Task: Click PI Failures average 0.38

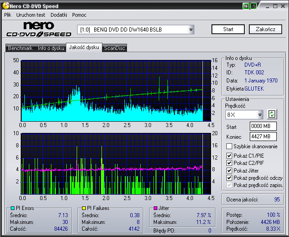Action: click(x=135, y=215)
